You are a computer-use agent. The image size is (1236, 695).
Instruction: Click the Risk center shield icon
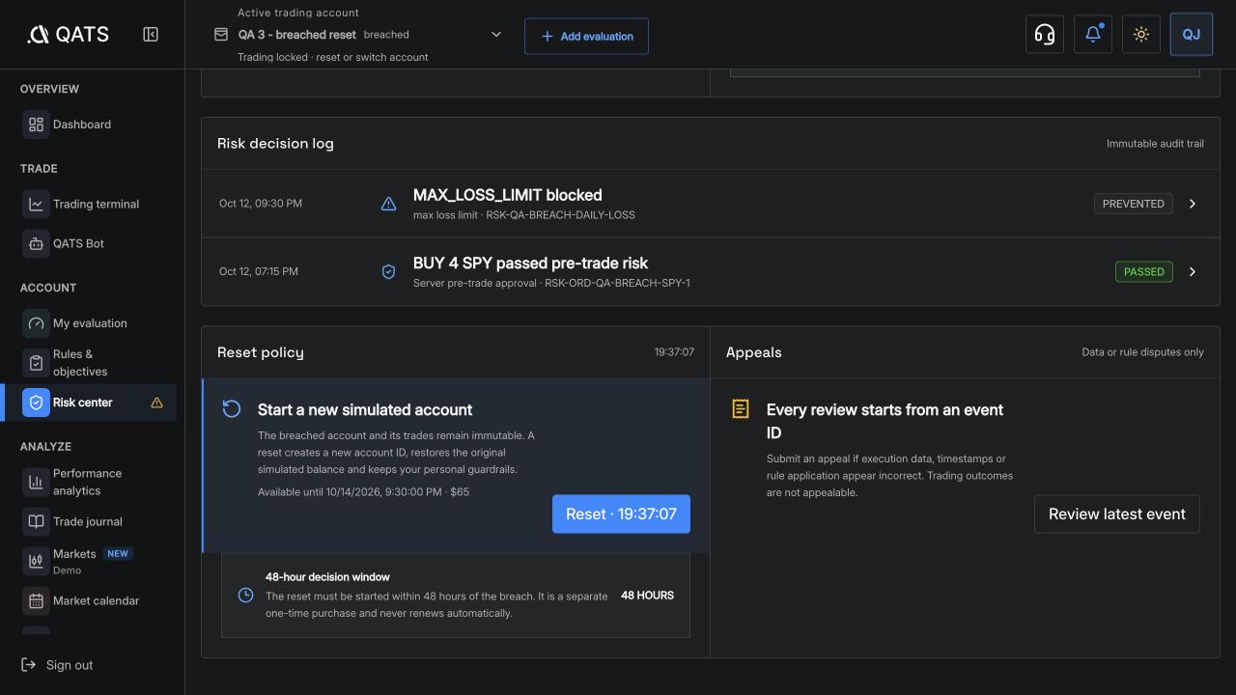point(37,403)
